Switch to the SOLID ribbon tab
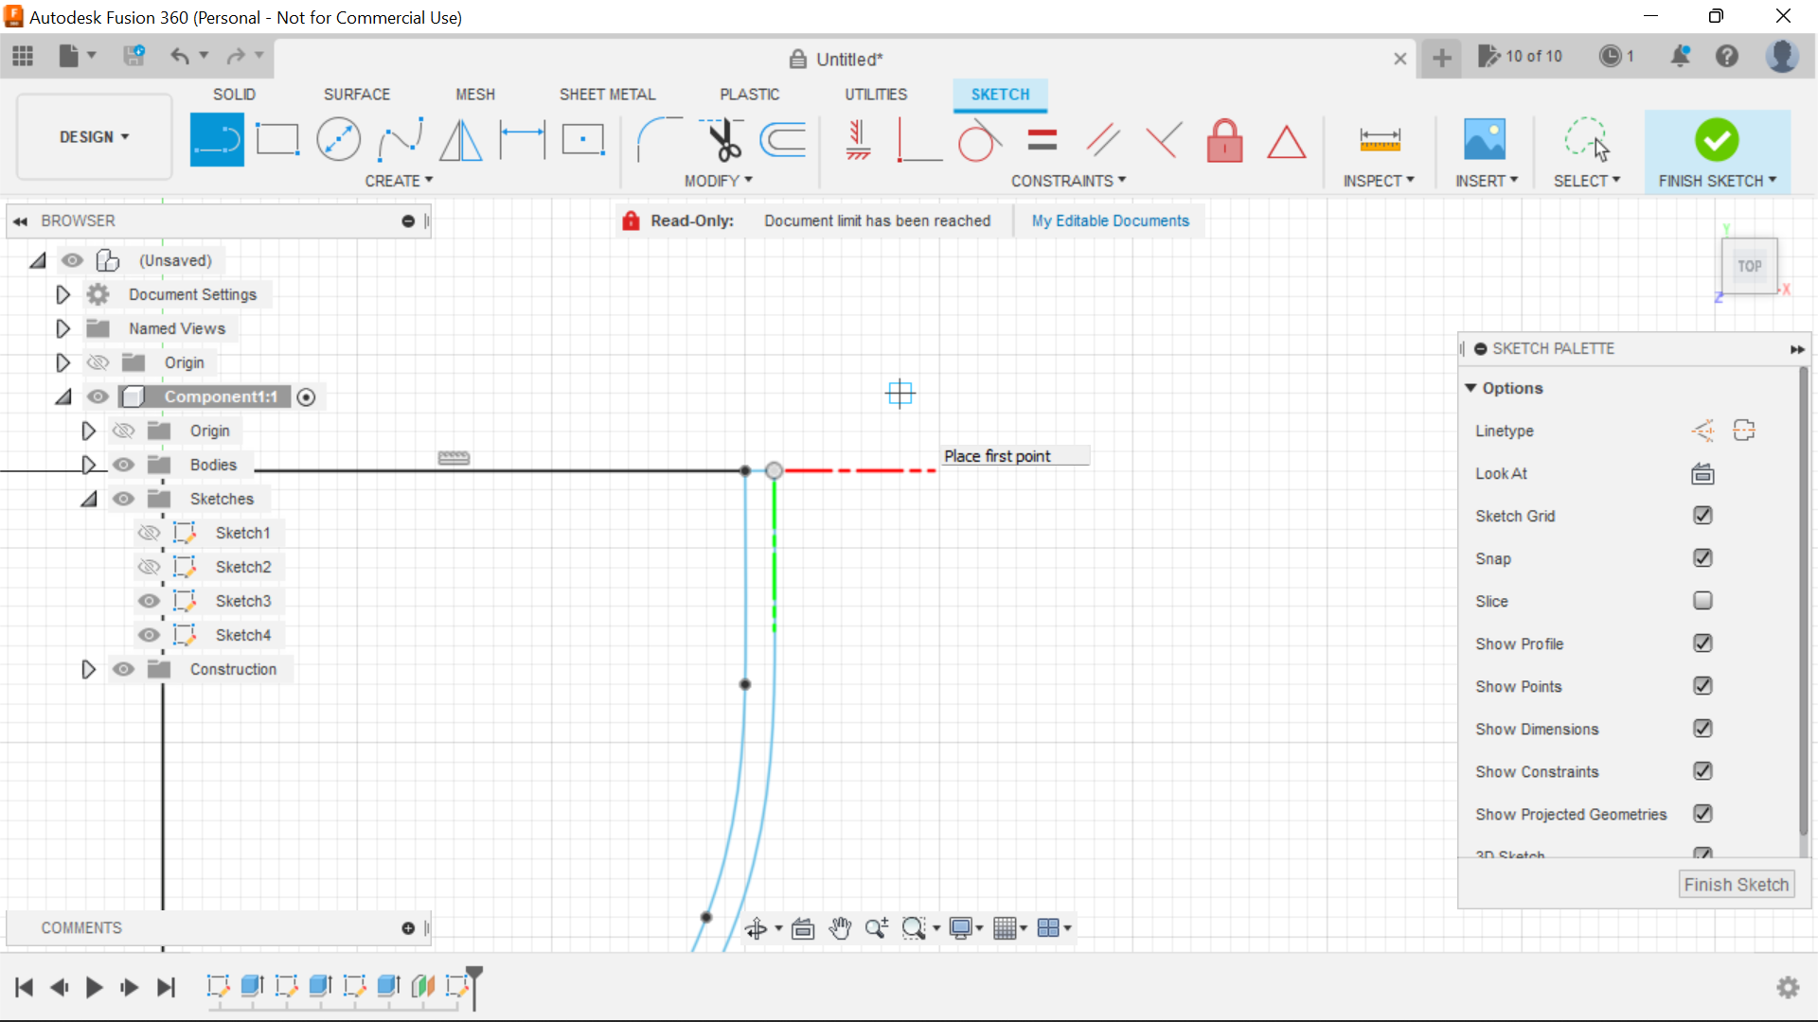This screenshot has height=1022, width=1818. [233, 94]
